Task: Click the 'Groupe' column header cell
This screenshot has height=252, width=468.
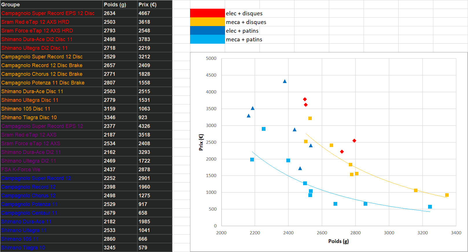Action: (x=51, y=5)
